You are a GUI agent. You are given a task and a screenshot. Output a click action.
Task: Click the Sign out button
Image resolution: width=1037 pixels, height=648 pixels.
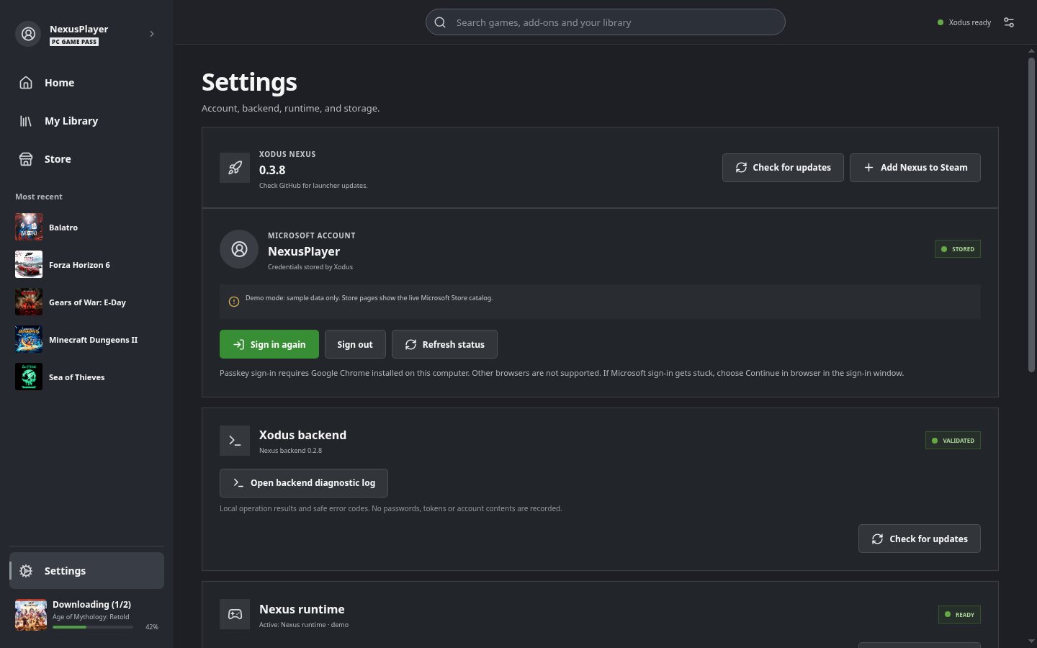pos(355,344)
